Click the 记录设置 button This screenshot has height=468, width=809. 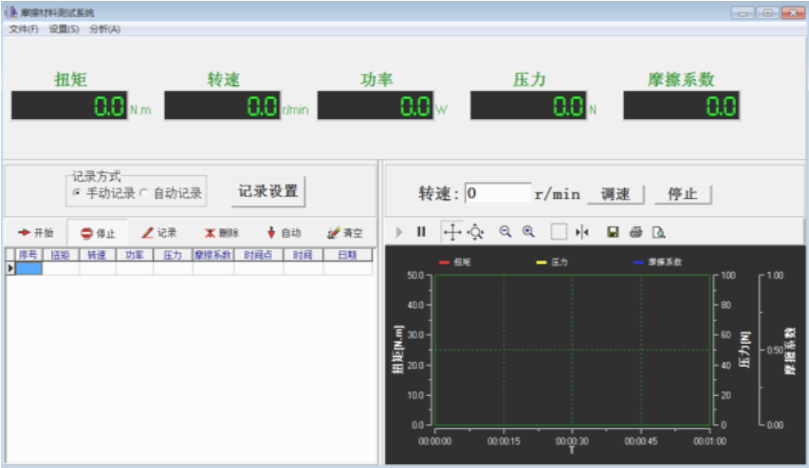coord(268,191)
